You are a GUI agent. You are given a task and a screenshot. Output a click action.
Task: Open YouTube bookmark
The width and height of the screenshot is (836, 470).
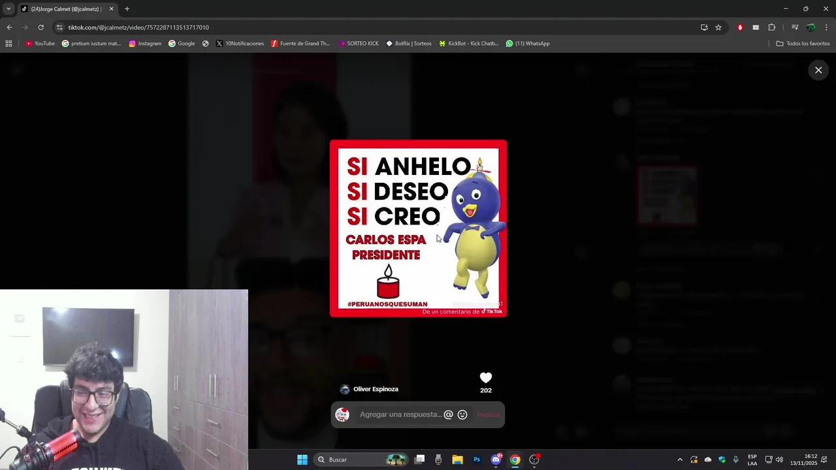pyautogui.click(x=40, y=44)
